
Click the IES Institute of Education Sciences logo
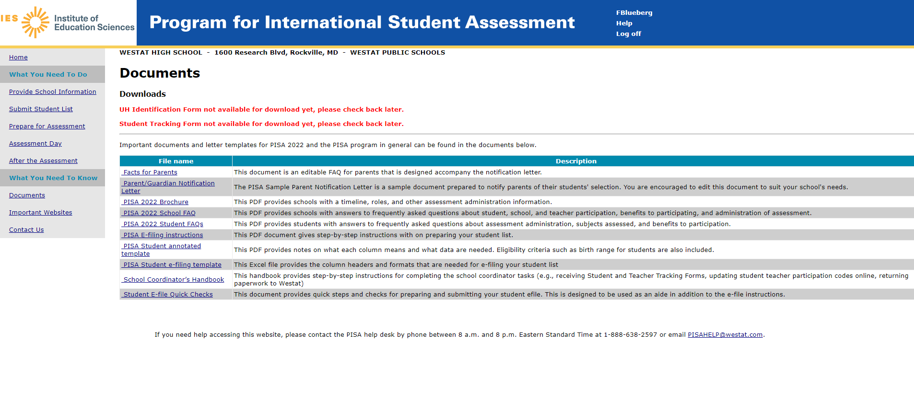pyautogui.click(x=68, y=23)
